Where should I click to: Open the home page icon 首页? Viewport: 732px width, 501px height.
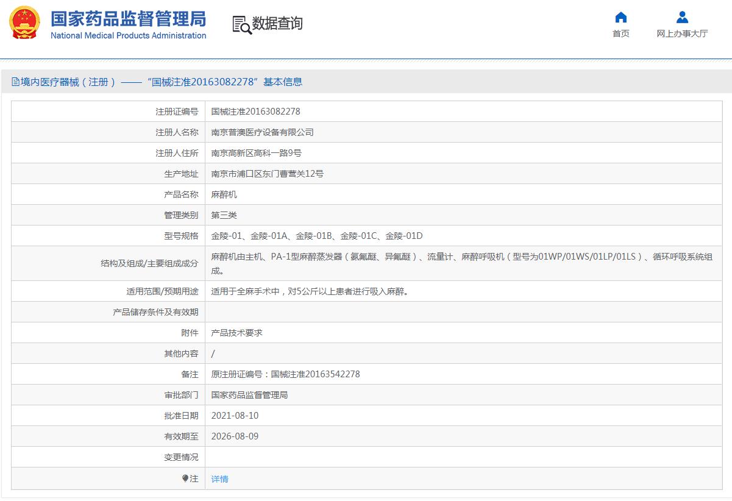[x=620, y=17]
